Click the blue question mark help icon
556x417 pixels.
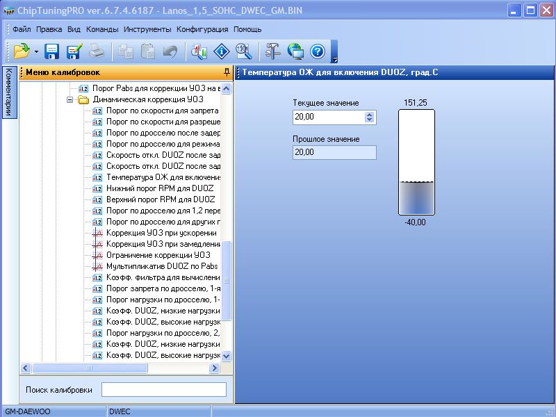click(318, 51)
